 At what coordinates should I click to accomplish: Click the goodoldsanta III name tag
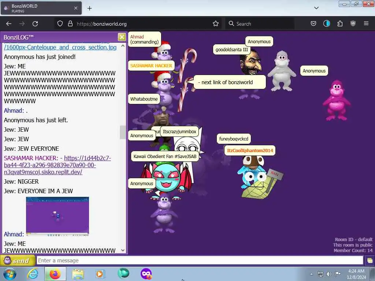231,50
